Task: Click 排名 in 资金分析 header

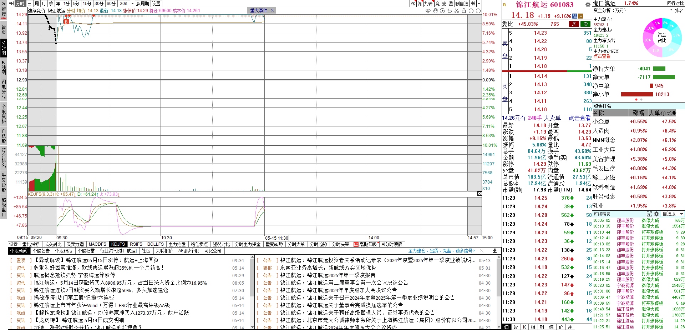Action: point(679,10)
